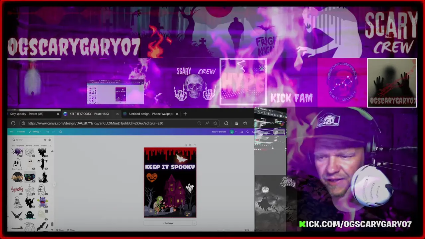The height and width of the screenshot is (239, 425).
Task: Open the comments bubble icon in Canva header
Action: (x=248, y=132)
